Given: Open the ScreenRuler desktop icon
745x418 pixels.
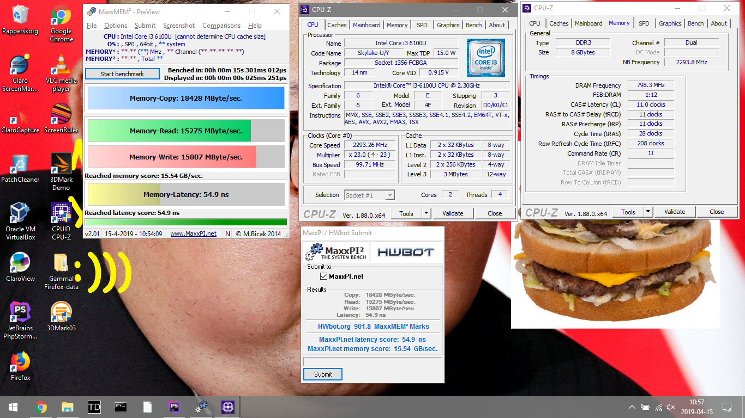Looking at the screenshot, I should 61,118.
